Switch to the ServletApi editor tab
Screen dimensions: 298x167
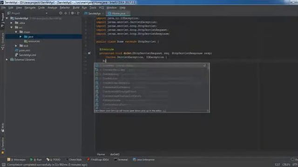[94, 13]
